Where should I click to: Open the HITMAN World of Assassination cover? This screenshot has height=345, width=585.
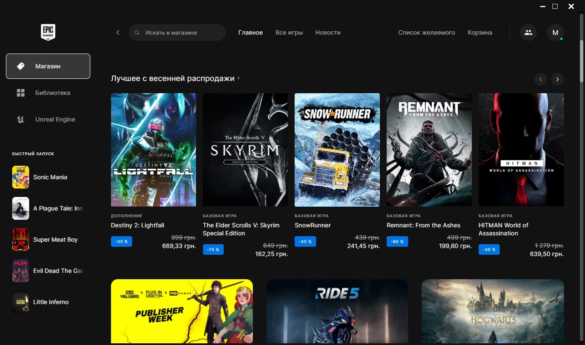pos(521,150)
